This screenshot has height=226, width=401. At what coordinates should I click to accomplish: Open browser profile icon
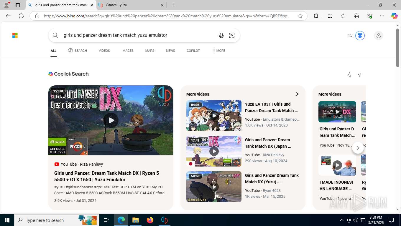point(6,5)
